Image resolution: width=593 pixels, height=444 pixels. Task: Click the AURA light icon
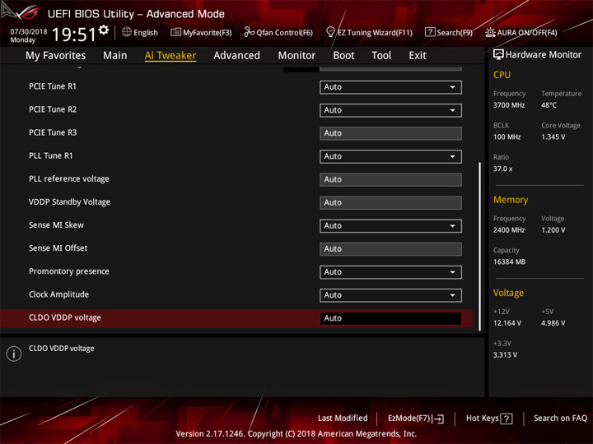click(x=490, y=32)
